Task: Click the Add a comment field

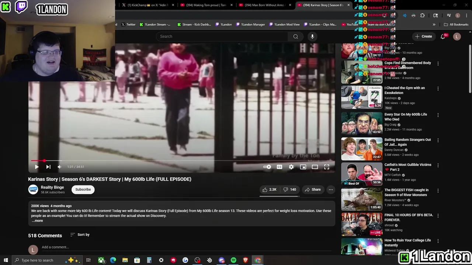Action: (x=55, y=247)
